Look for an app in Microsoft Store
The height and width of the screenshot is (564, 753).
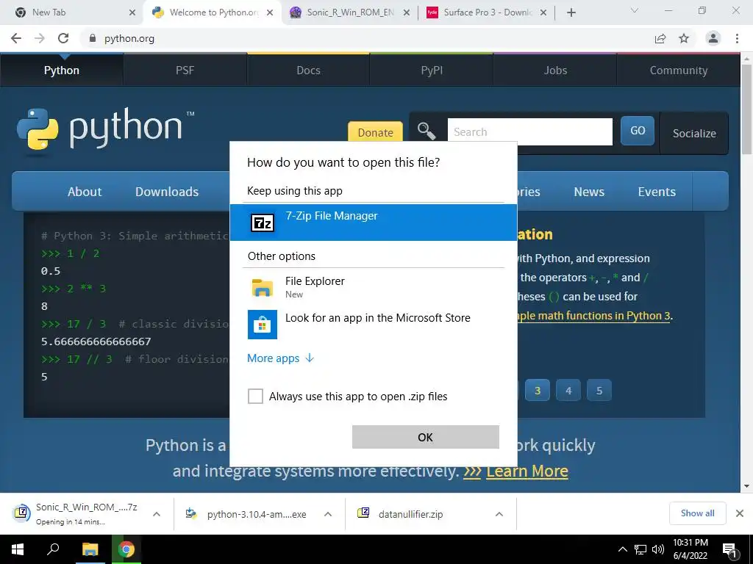point(373,324)
